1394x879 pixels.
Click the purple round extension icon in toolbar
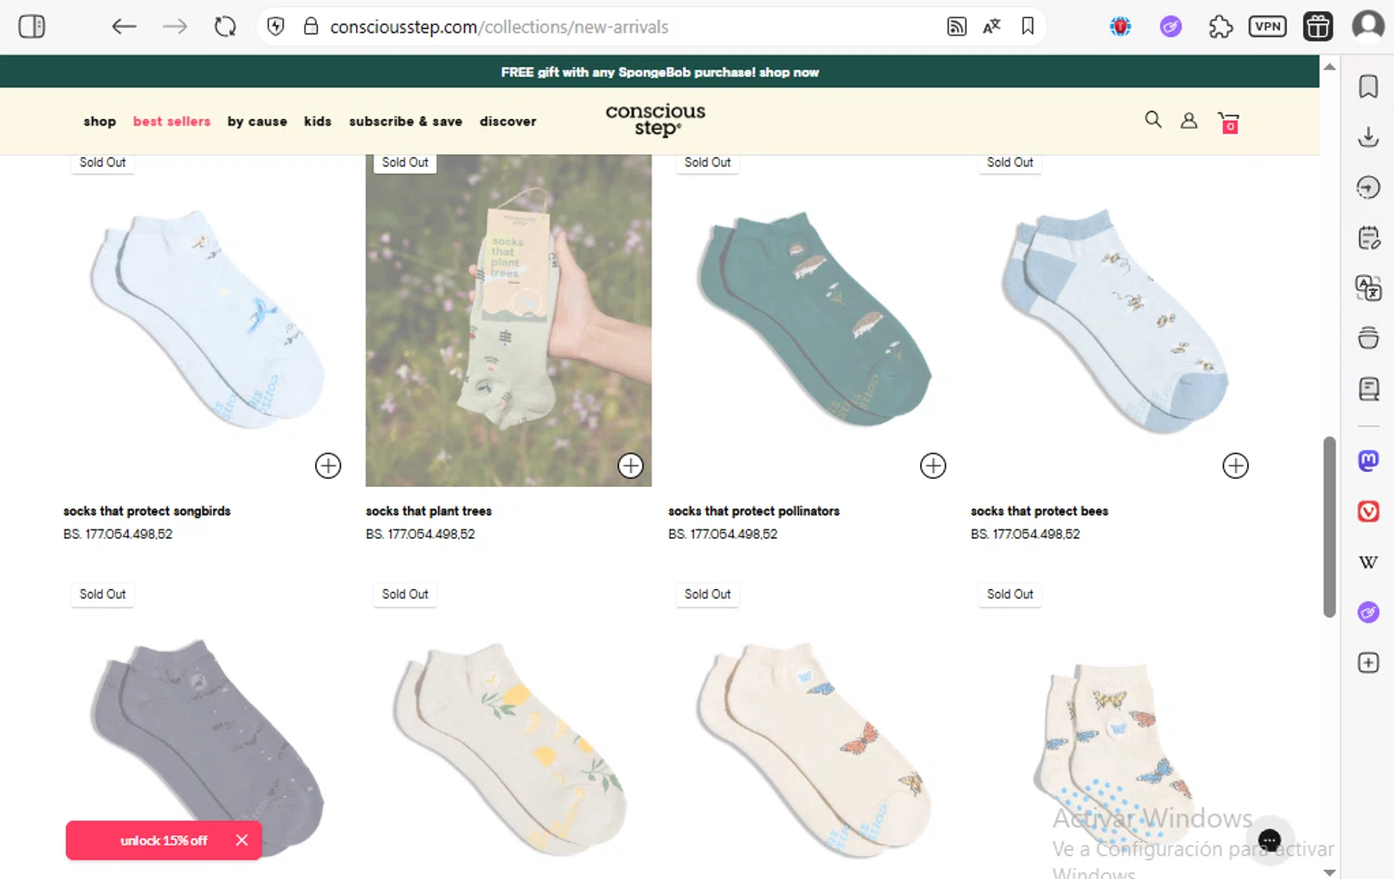click(1171, 26)
